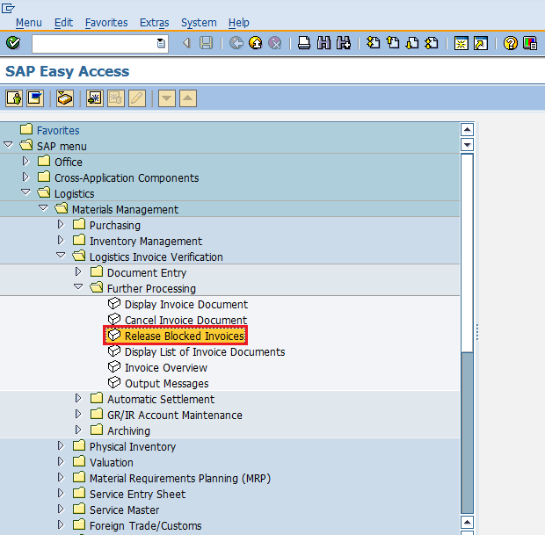Viewport: 545px width, 535px height.
Task: Collapse the Logistics folder
Action: (x=25, y=192)
